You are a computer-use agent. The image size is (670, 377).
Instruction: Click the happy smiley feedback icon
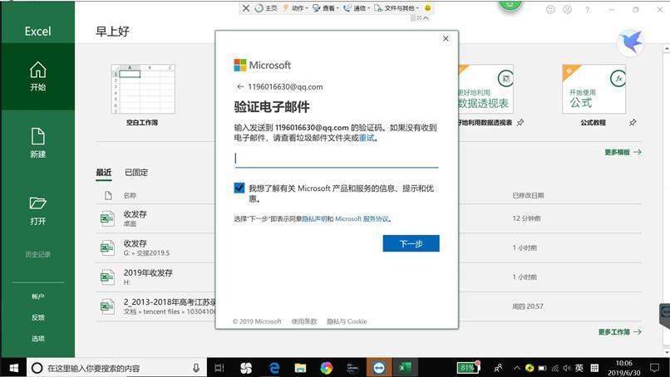click(550, 9)
